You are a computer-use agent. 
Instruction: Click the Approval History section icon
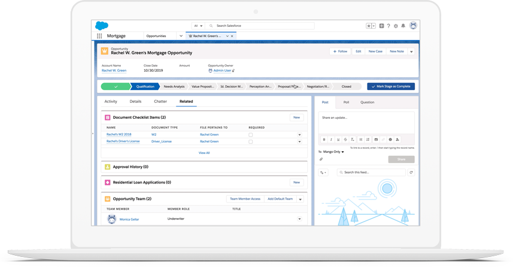click(107, 167)
